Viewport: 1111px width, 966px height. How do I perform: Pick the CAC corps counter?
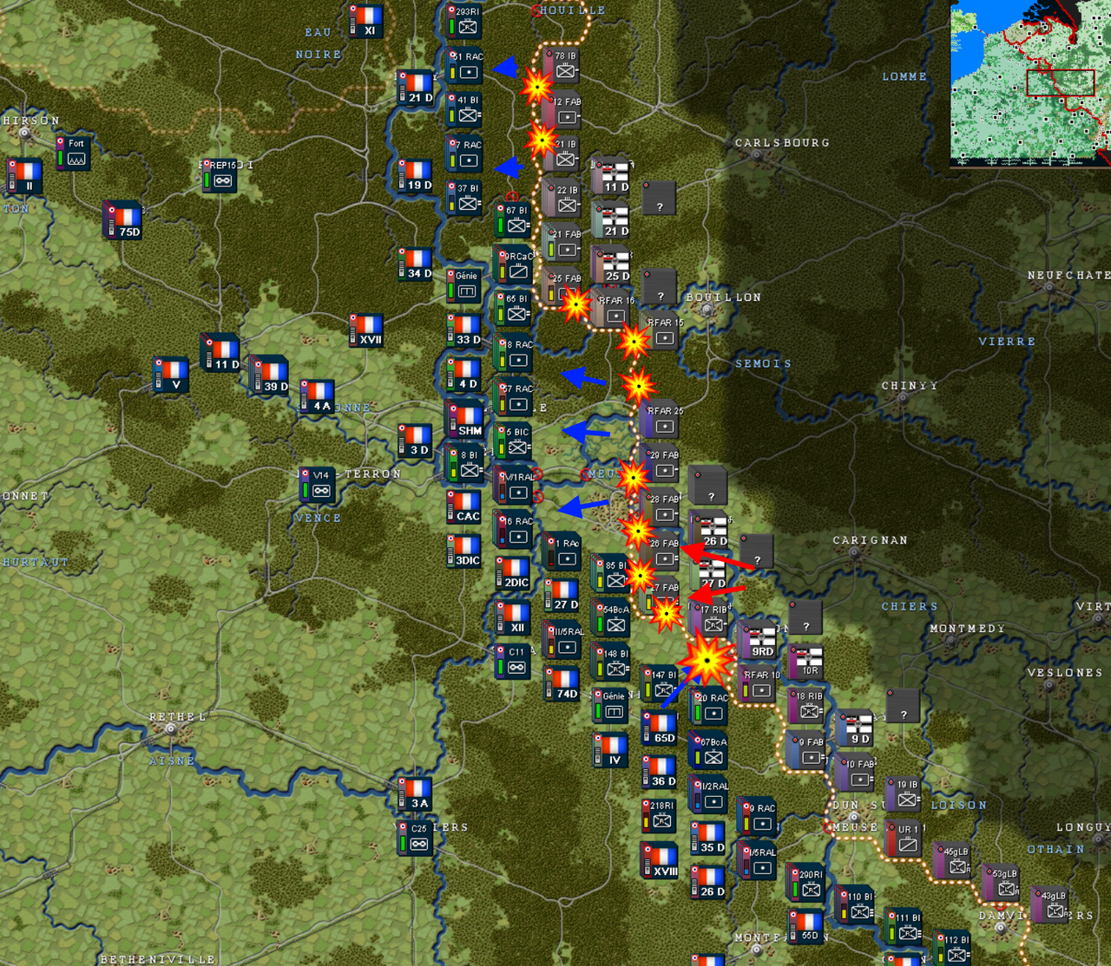click(464, 507)
